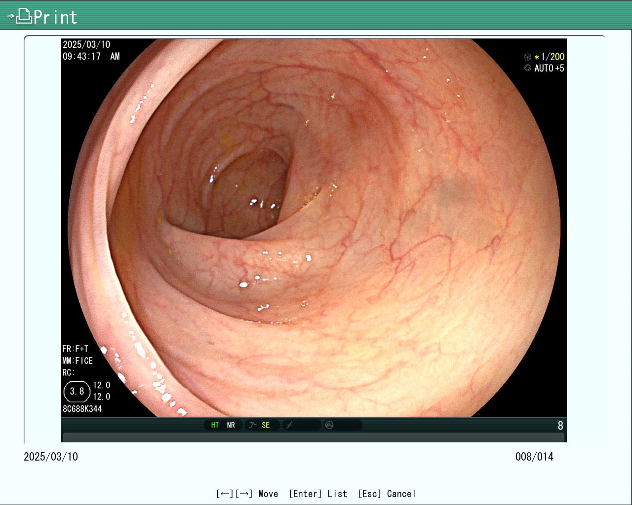
Task: Click the Move label in key hints
Action: [268, 494]
